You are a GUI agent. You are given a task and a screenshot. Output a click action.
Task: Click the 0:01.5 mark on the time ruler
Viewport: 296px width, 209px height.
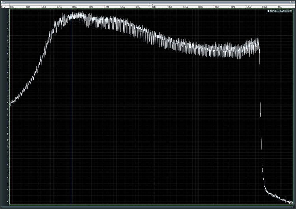(x=59, y=7)
